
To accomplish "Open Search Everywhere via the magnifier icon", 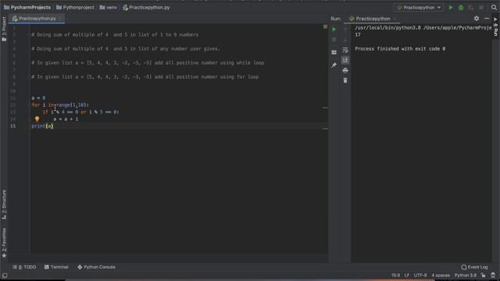I will coord(494,7).
